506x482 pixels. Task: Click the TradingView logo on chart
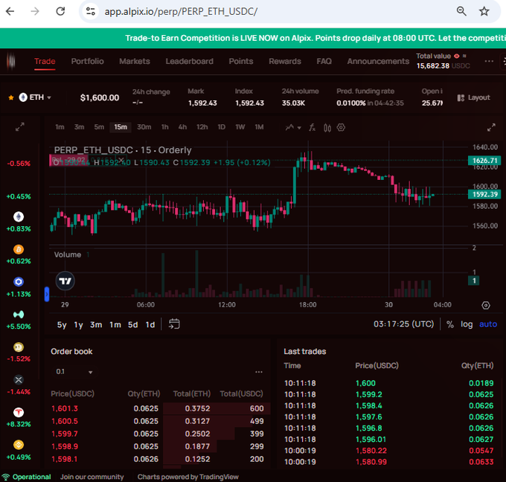point(65,281)
